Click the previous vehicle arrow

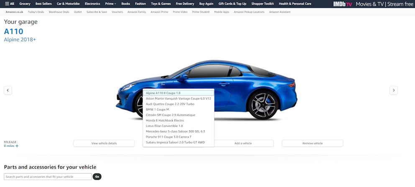[x=8, y=90]
